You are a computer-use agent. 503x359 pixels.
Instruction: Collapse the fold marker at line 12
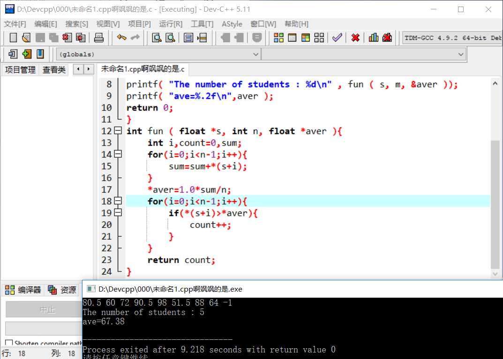(118, 131)
